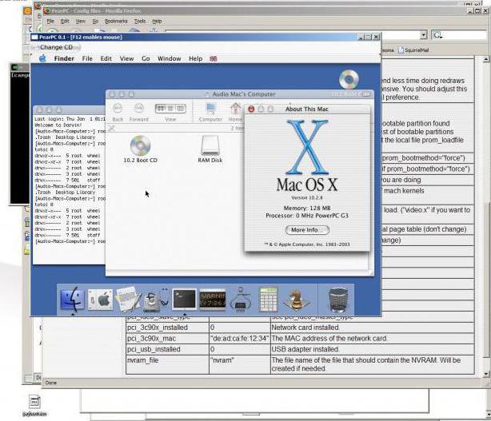Open the Finder menu

click(64, 58)
